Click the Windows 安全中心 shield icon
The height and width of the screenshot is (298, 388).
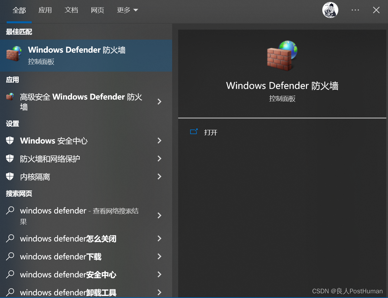tap(9, 141)
